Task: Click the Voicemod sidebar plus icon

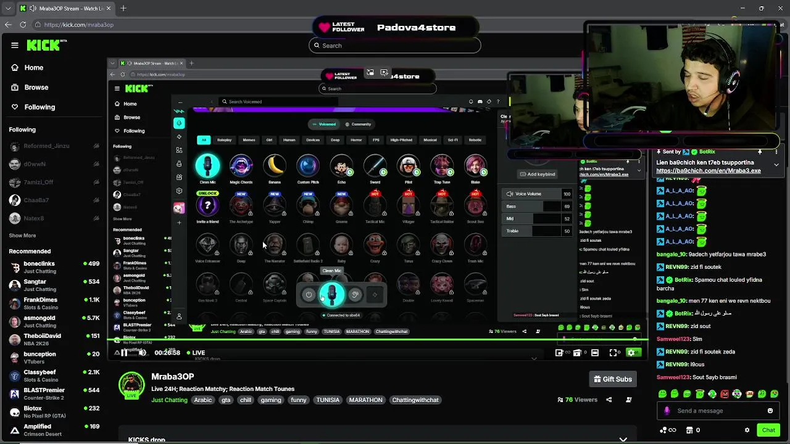Action: coord(179,223)
